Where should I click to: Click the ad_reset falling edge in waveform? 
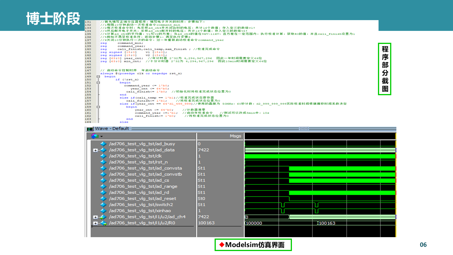(289, 199)
